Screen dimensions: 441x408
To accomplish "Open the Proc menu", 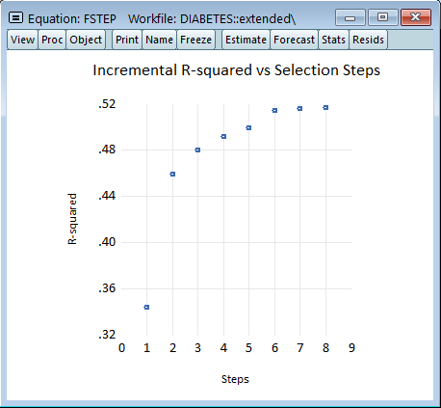I will point(52,40).
